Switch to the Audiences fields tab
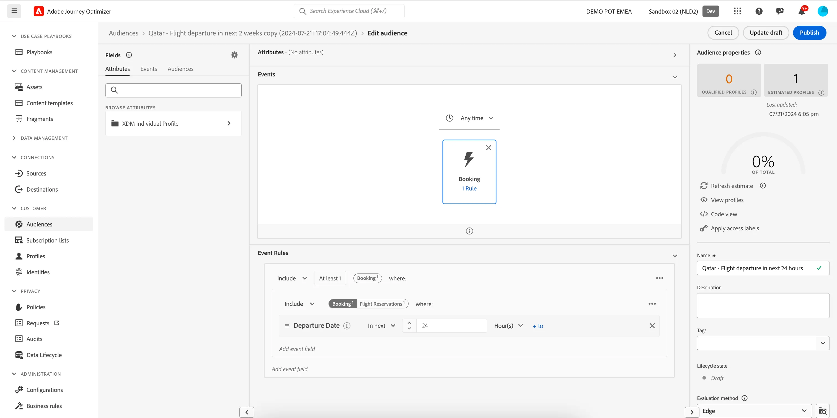837x418 pixels. pyautogui.click(x=180, y=69)
